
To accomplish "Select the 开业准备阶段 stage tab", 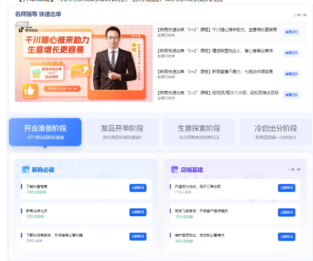I will (45, 132).
